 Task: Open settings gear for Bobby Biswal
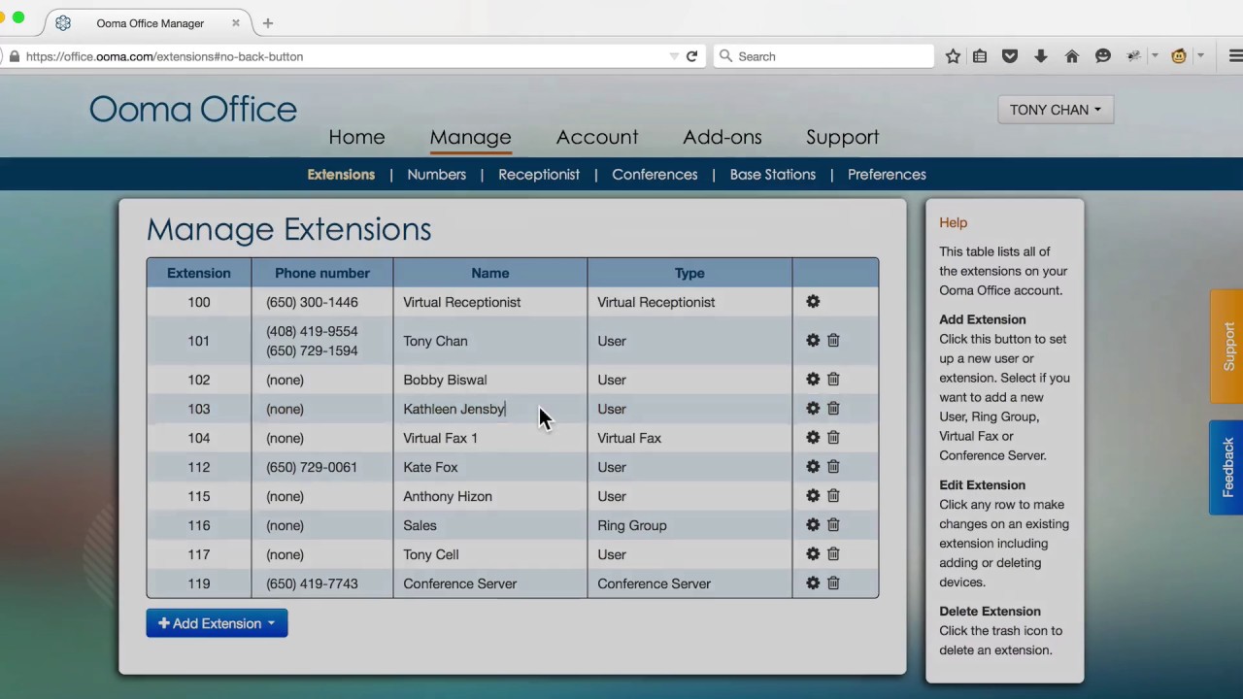click(x=813, y=380)
